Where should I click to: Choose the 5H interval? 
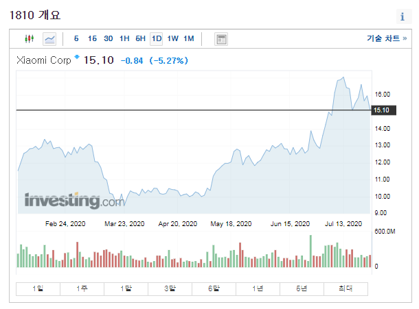click(141, 38)
